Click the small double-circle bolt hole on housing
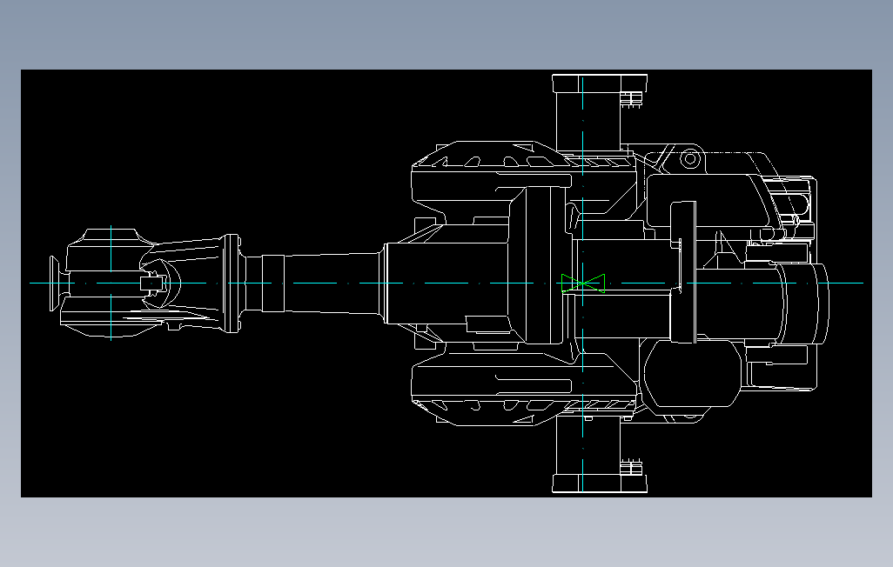This screenshot has height=567, width=893. pos(689,159)
